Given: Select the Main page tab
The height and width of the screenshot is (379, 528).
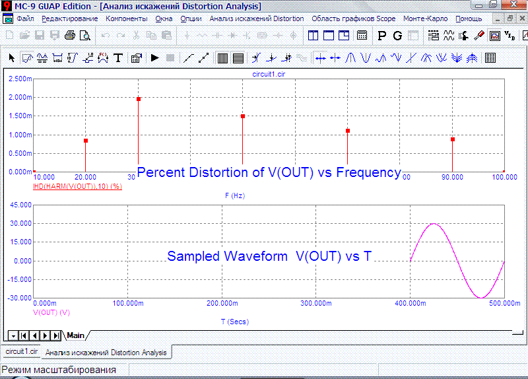Looking at the screenshot, I should (75, 335).
